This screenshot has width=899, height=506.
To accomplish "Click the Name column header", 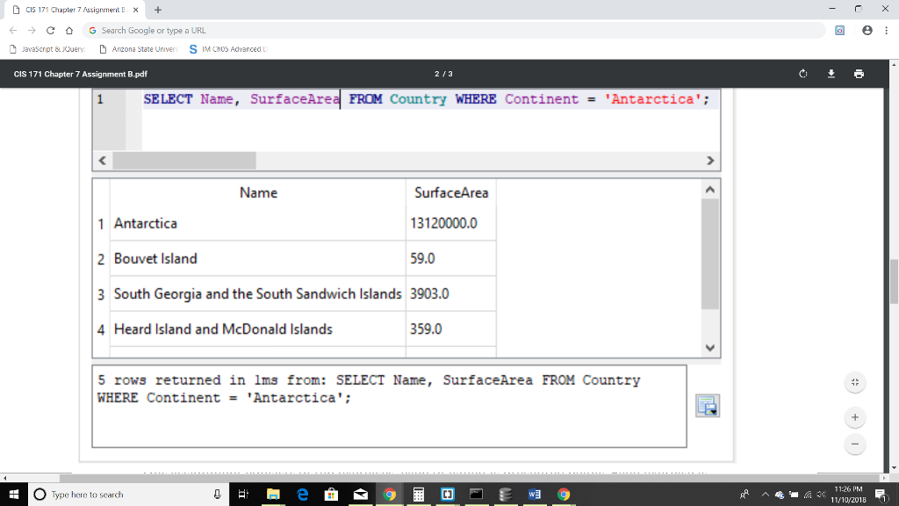I will 258,192.
